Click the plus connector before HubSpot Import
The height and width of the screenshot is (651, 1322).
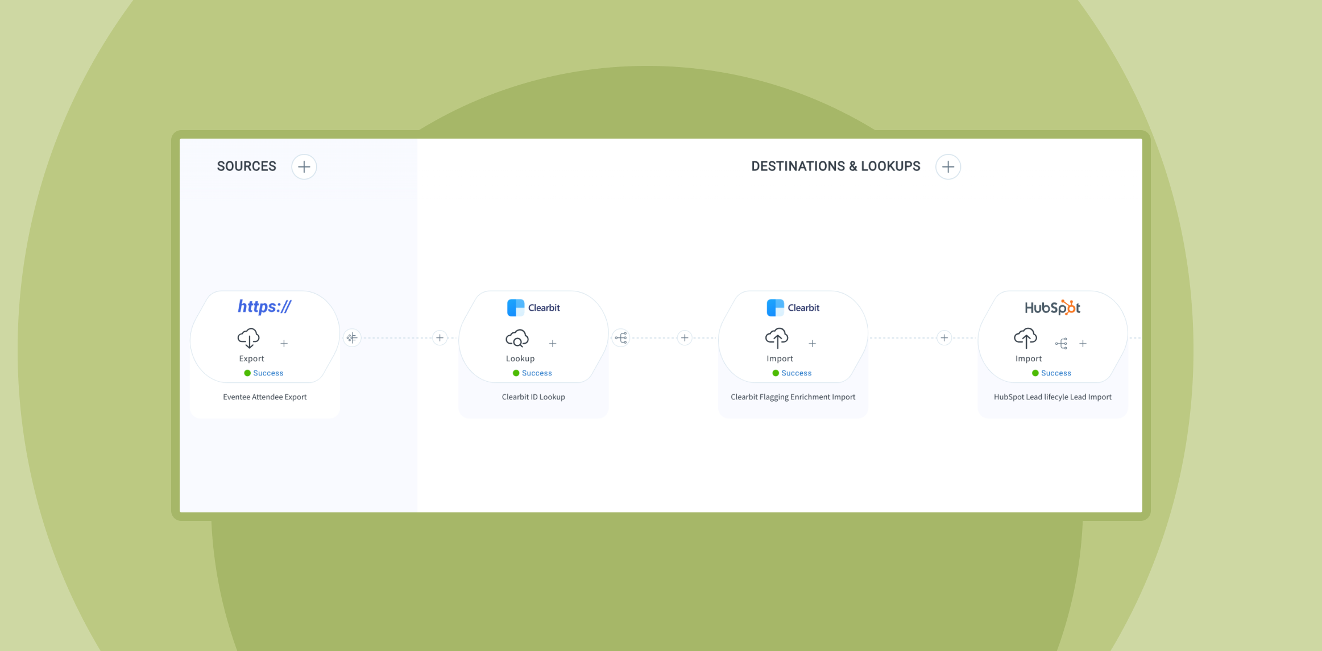tap(944, 338)
